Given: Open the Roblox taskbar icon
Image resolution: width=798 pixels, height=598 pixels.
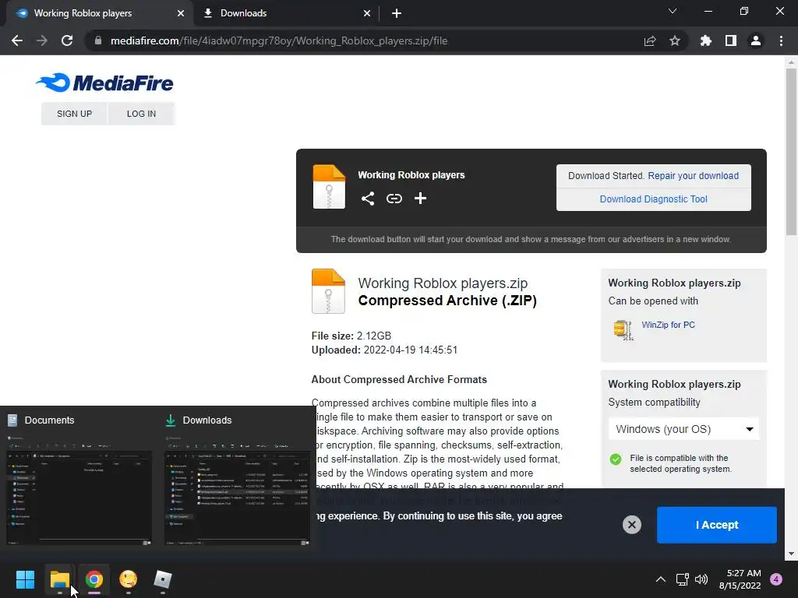Looking at the screenshot, I should pos(163,579).
